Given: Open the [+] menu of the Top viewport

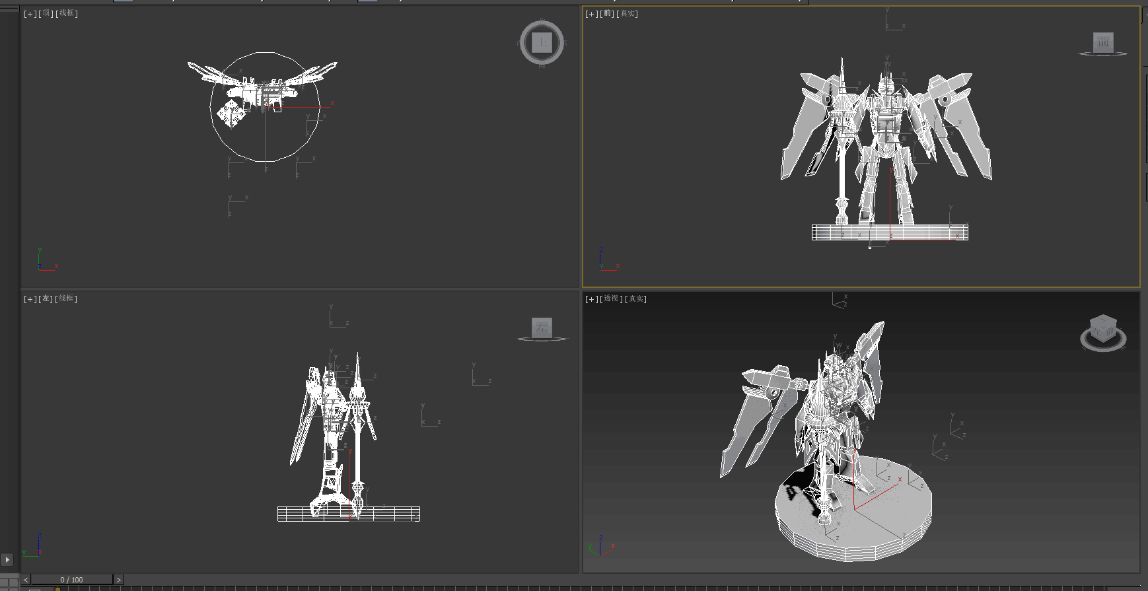Looking at the screenshot, I should coord(30,14).
